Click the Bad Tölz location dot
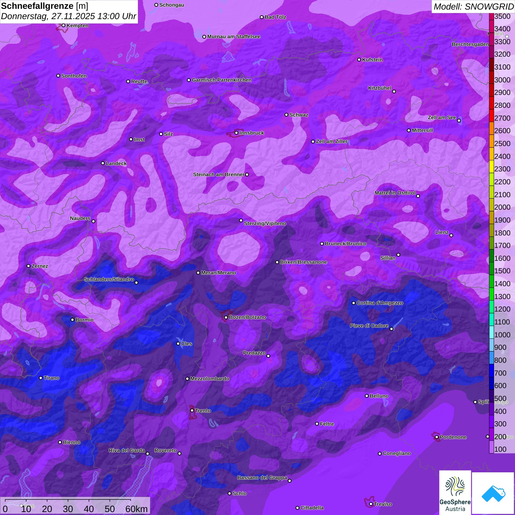Viewport: 515px width, 515px height. [262, 17]
